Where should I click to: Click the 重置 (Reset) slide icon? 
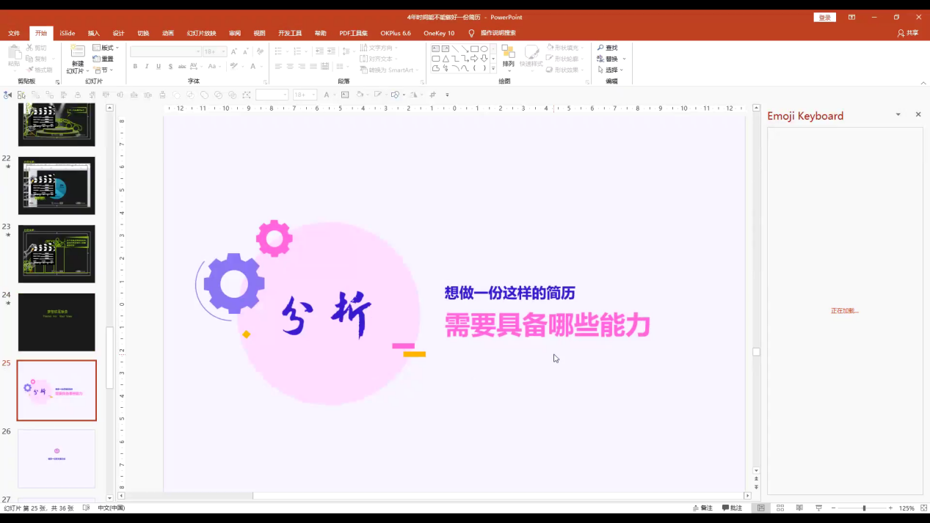[103, 59]
